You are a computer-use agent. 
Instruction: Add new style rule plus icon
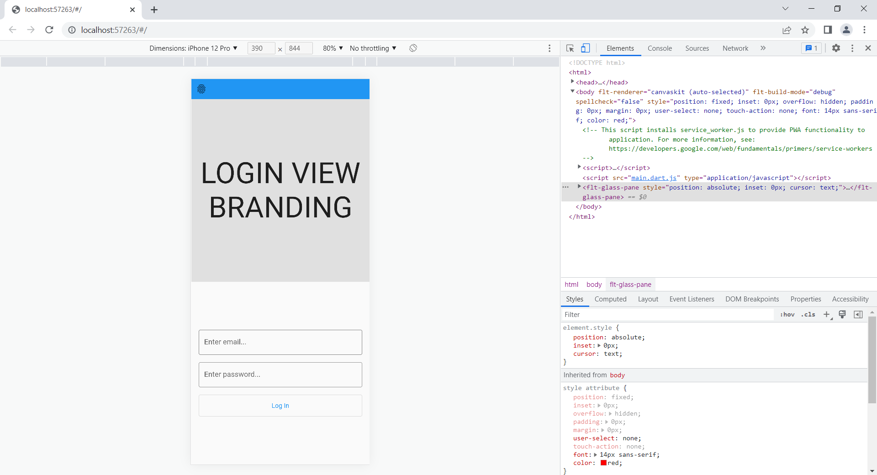pyautogui.click(x=827, y=314)
